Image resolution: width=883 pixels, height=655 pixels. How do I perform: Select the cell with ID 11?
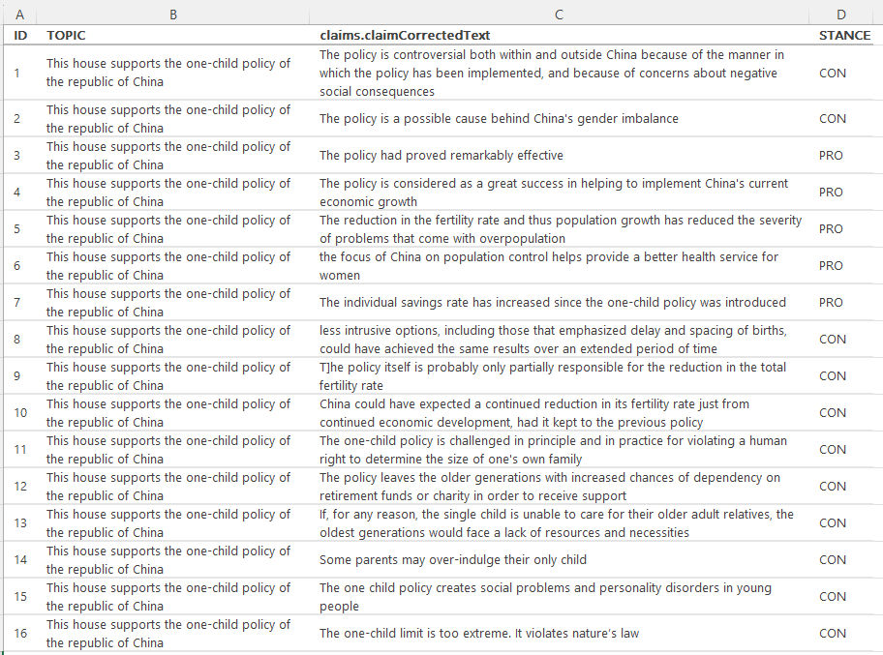[19, 450]
